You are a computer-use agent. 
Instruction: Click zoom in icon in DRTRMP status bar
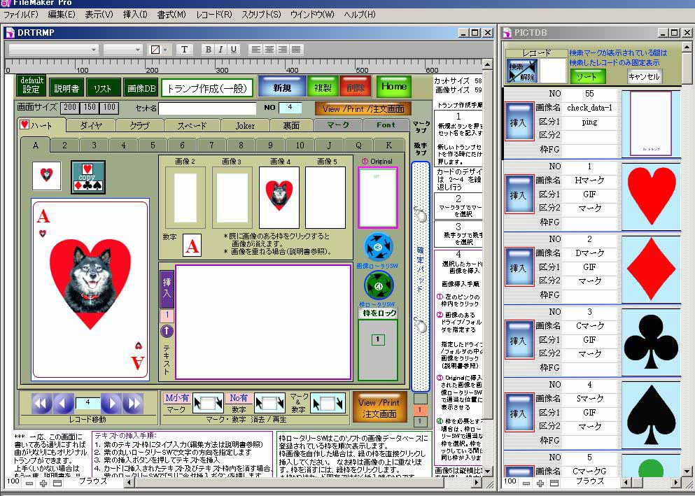tap(43, 483)
